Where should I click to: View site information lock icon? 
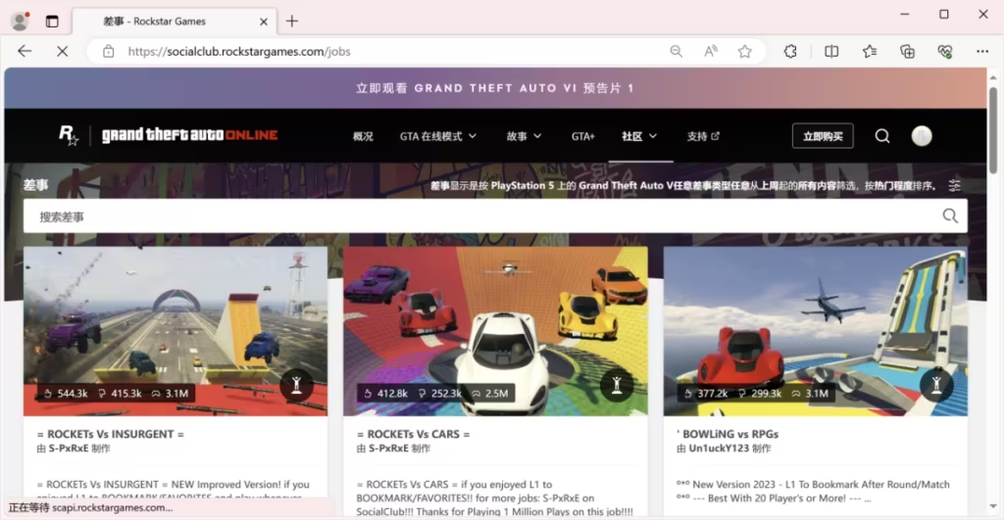point(108,51)
